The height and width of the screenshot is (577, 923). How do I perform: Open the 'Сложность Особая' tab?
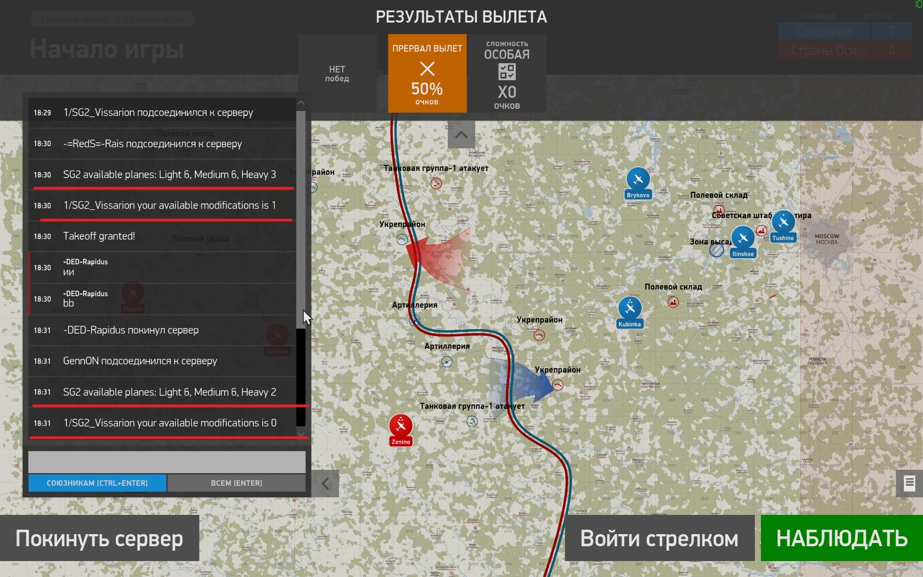click(507, 74)
